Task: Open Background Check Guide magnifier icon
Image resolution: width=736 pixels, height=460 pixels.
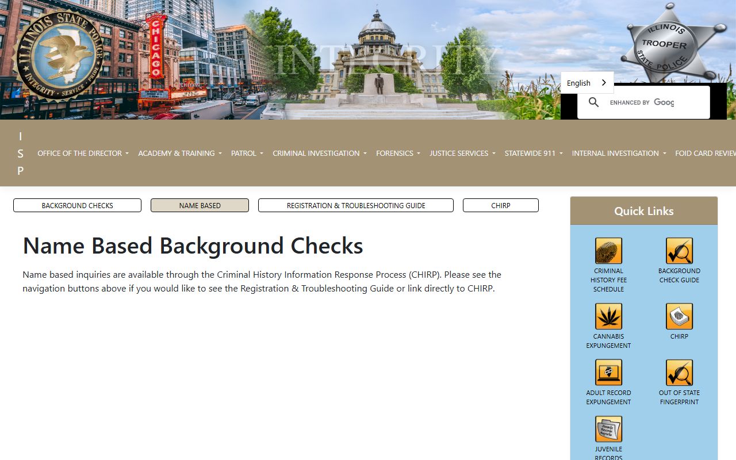Action: (x=679, y=251)
